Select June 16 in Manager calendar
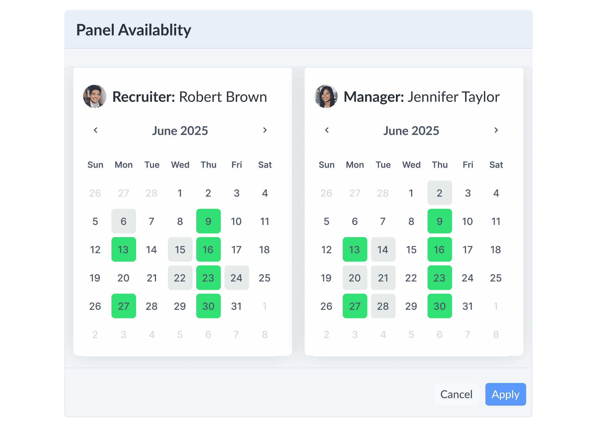The width and height of the screenshot is (597, 427). 440,249
